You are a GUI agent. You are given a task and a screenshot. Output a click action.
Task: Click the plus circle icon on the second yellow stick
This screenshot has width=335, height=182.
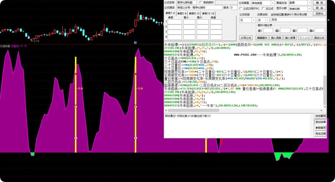tap(136, 138)
